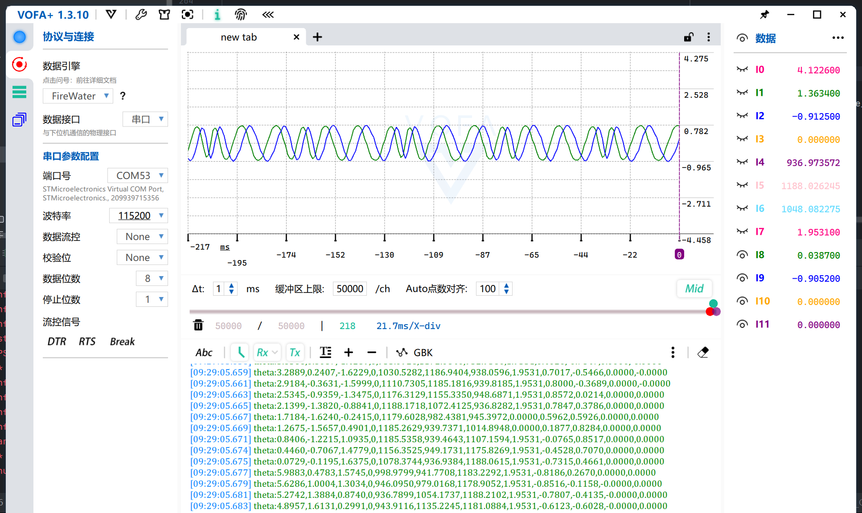Image resolution: width=862 pixels, height=513 pixels.
Task: Click the red record connection icon in sidebar
Action: pyautogui.click(x=19, y=65)
